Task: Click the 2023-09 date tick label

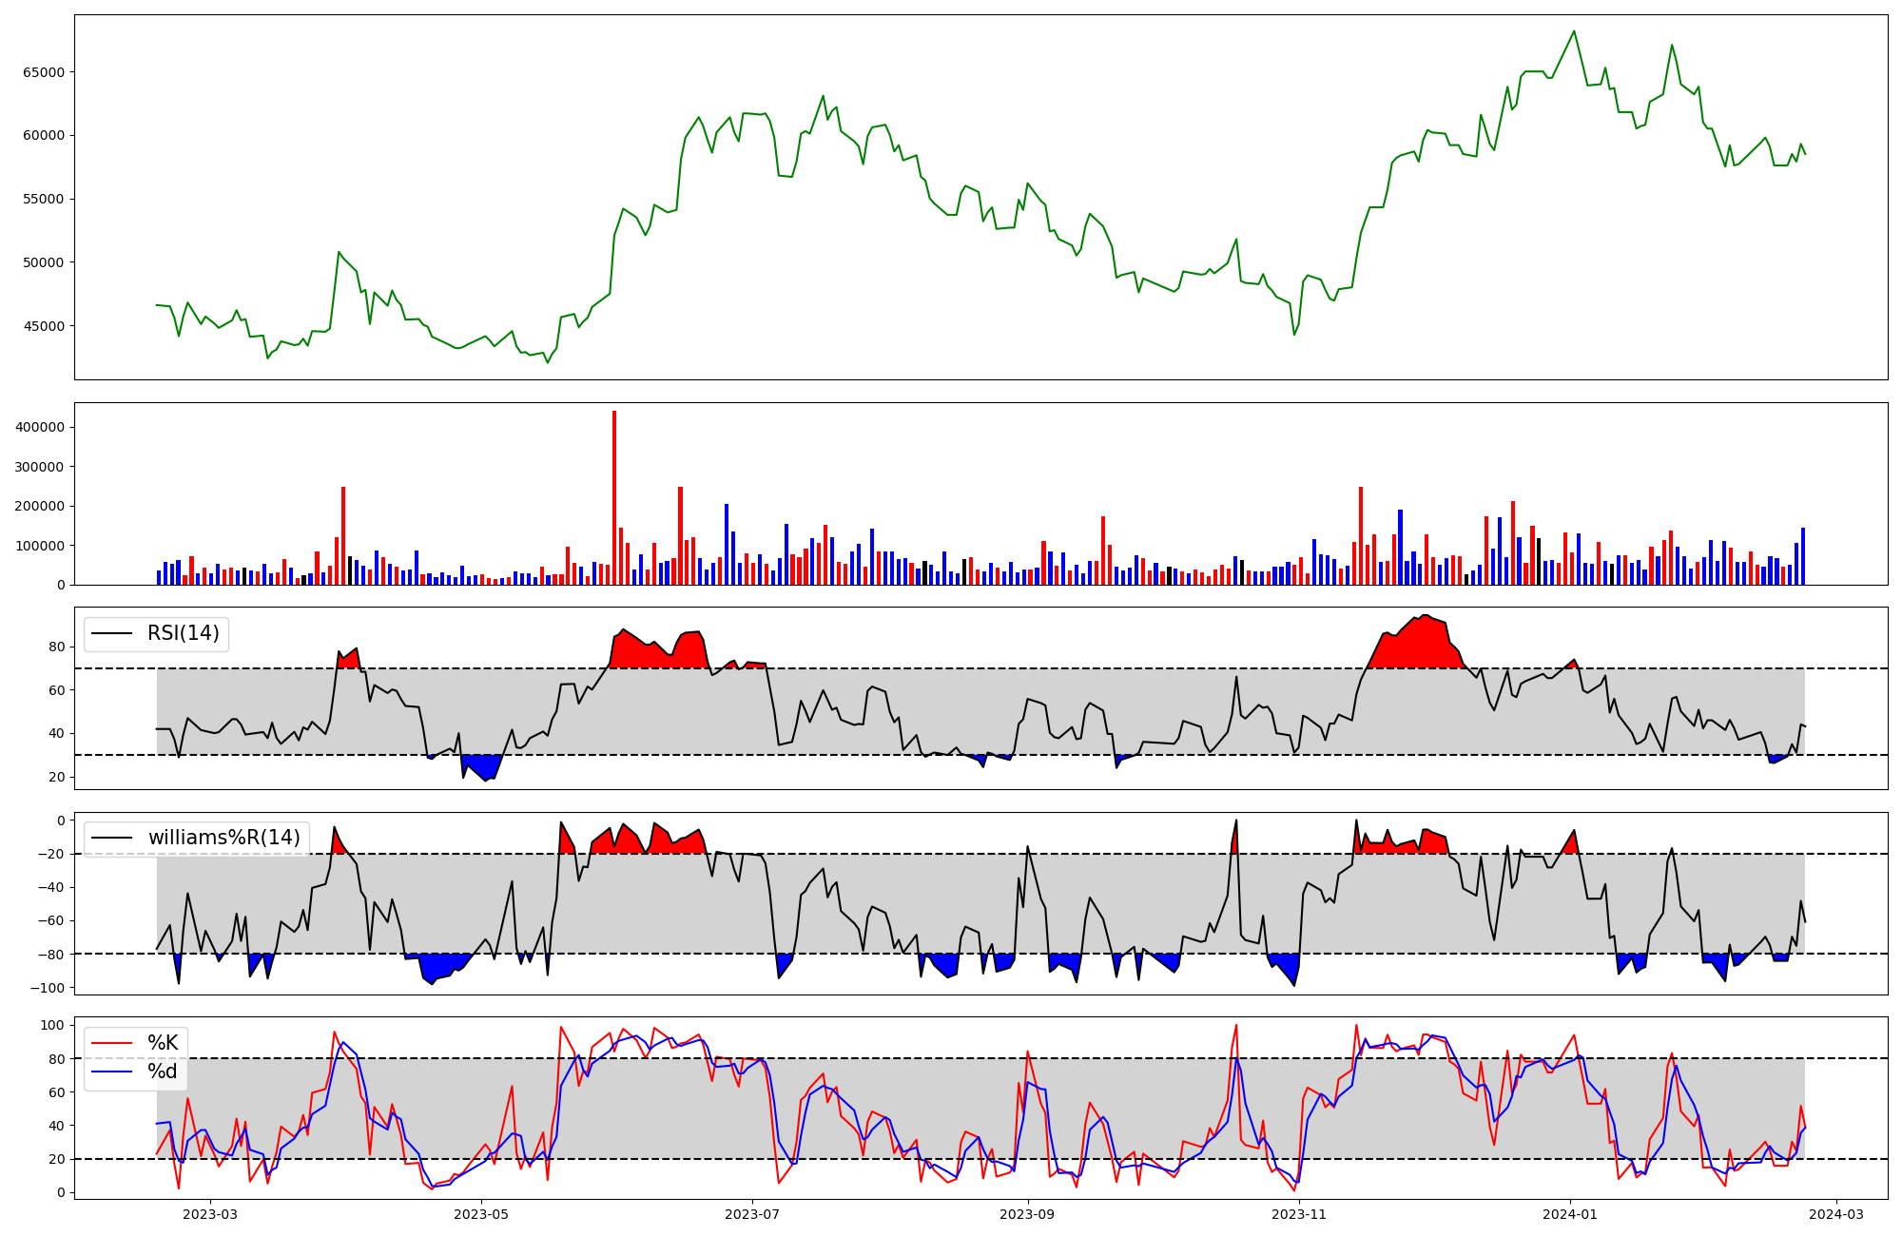Action: coord(1028,1214)
